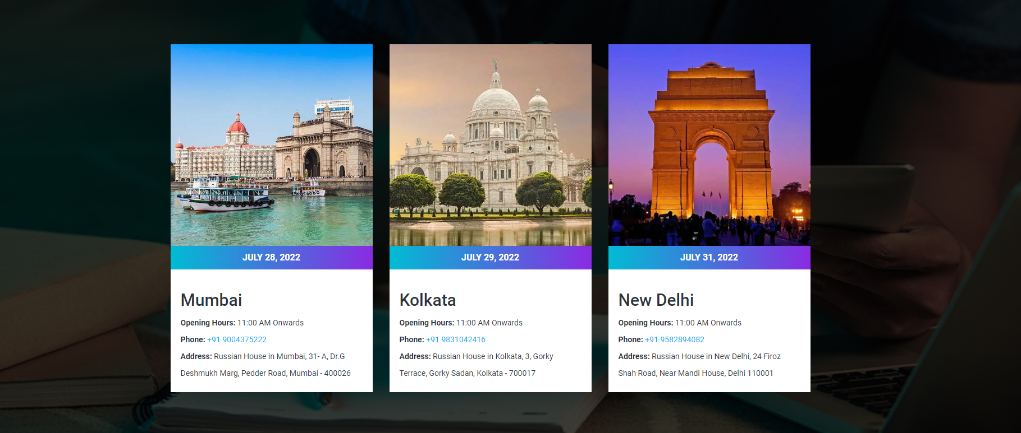Click Mumbai opening hours text
The height and width of the screenshot is (433, 1021).
point(242,323)
